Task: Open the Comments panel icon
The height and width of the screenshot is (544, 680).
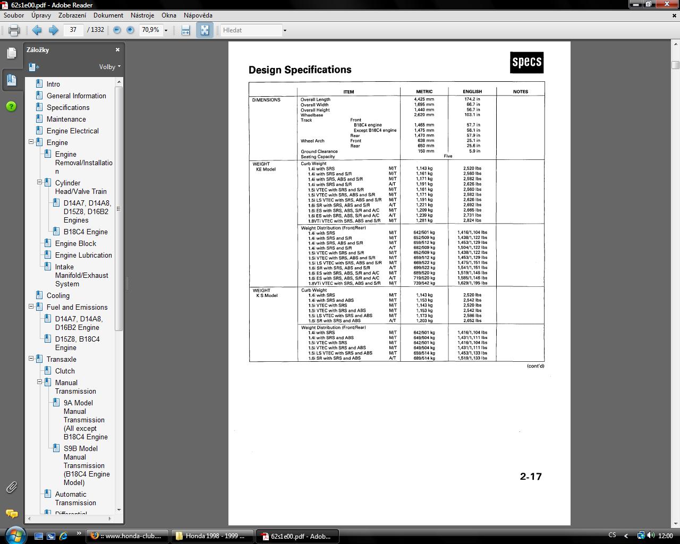Action: (11, 514)
